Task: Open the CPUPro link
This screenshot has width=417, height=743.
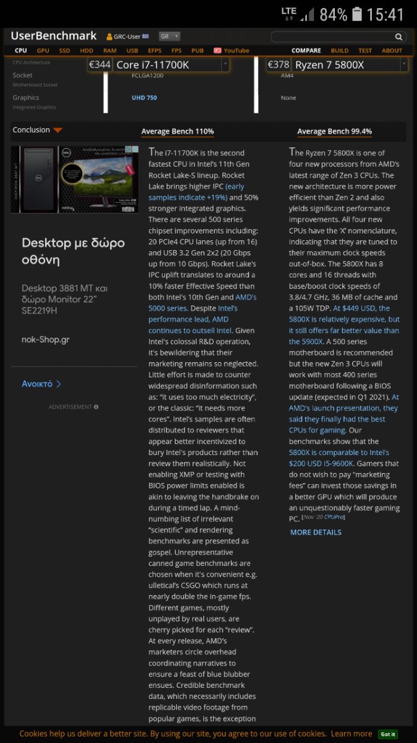Action: point(334,517)
